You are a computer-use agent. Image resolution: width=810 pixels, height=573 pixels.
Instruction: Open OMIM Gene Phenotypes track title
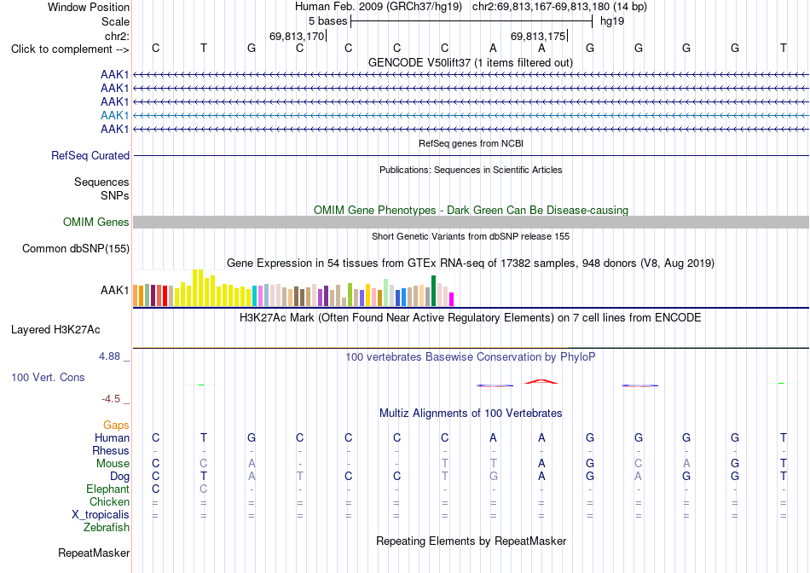471,211
